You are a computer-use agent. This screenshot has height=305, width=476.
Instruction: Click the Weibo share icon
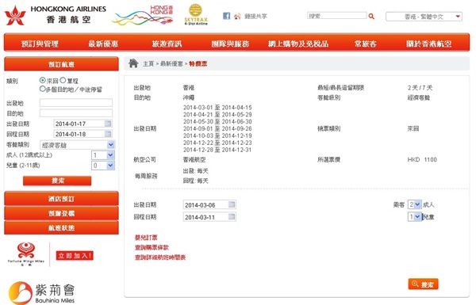coord(237,16)
